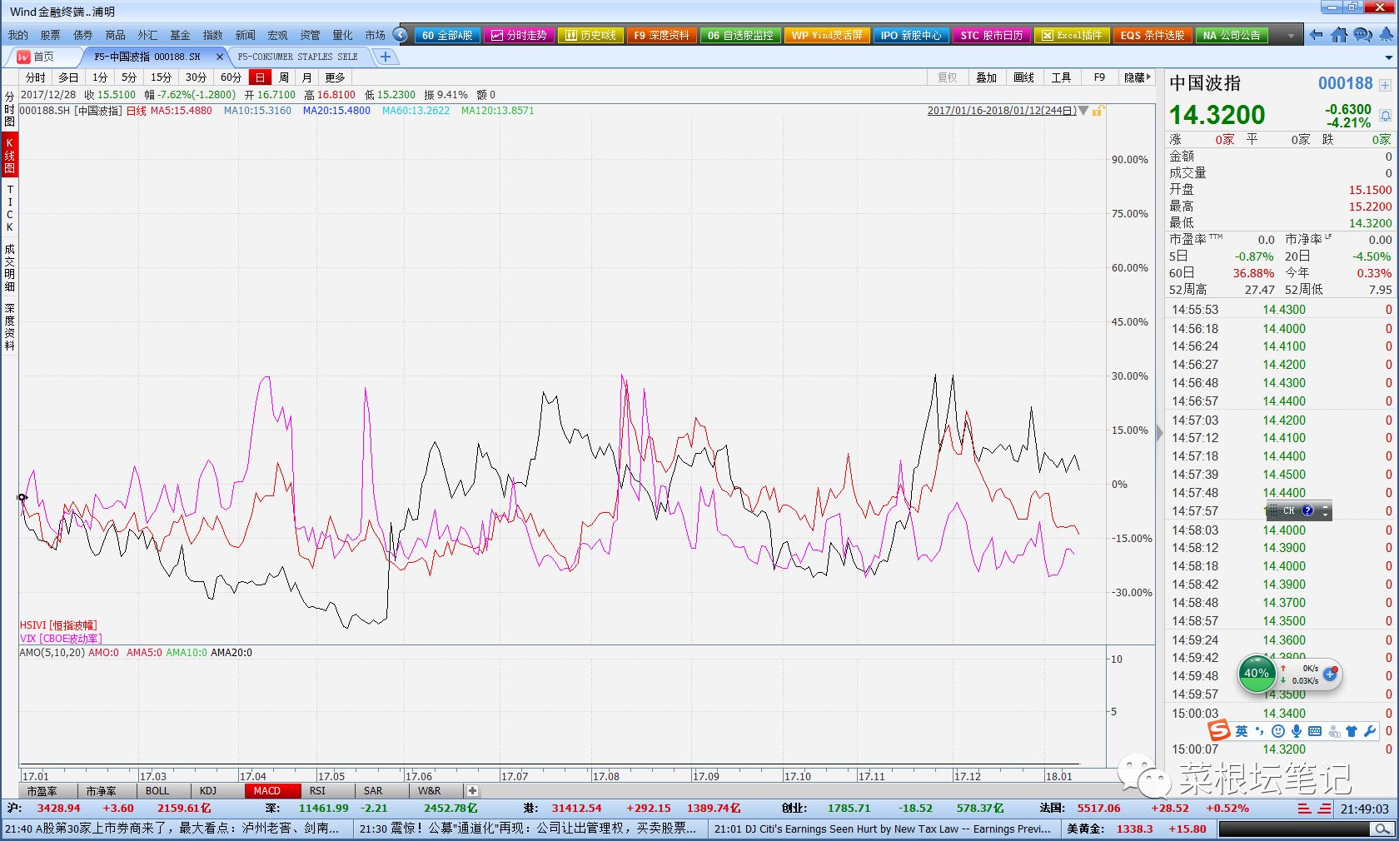Toggle Sogou 英 language mode
Image resolution: width=1399 pixels, height=841 pixels.
tap(1242, 731)
